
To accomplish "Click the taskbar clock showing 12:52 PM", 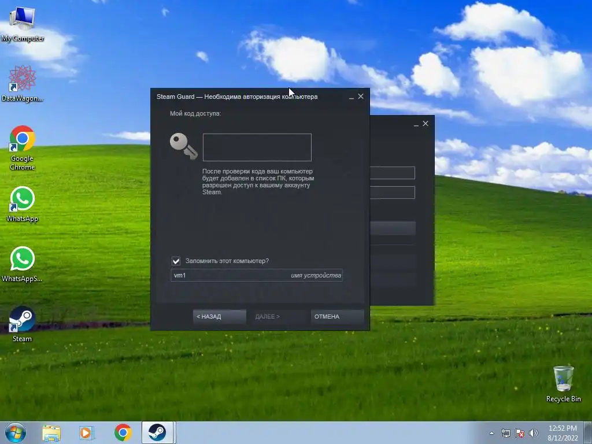I will coord(563,433).
